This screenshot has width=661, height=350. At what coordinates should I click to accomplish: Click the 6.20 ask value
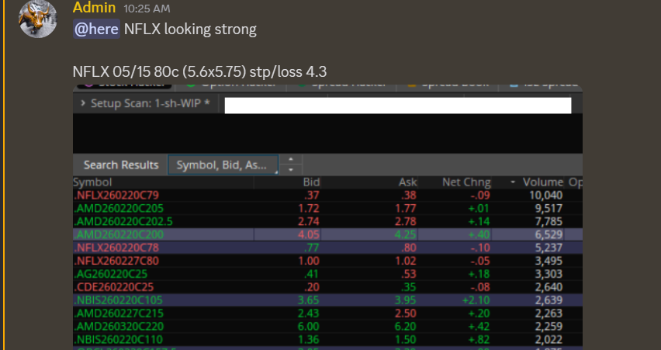pyautogui.click(x=406, y=327)
